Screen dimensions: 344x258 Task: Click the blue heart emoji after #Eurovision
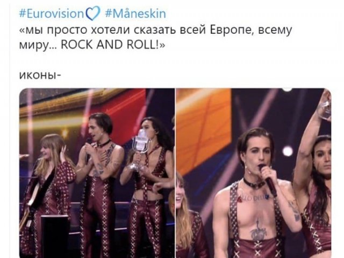point(92,13)
